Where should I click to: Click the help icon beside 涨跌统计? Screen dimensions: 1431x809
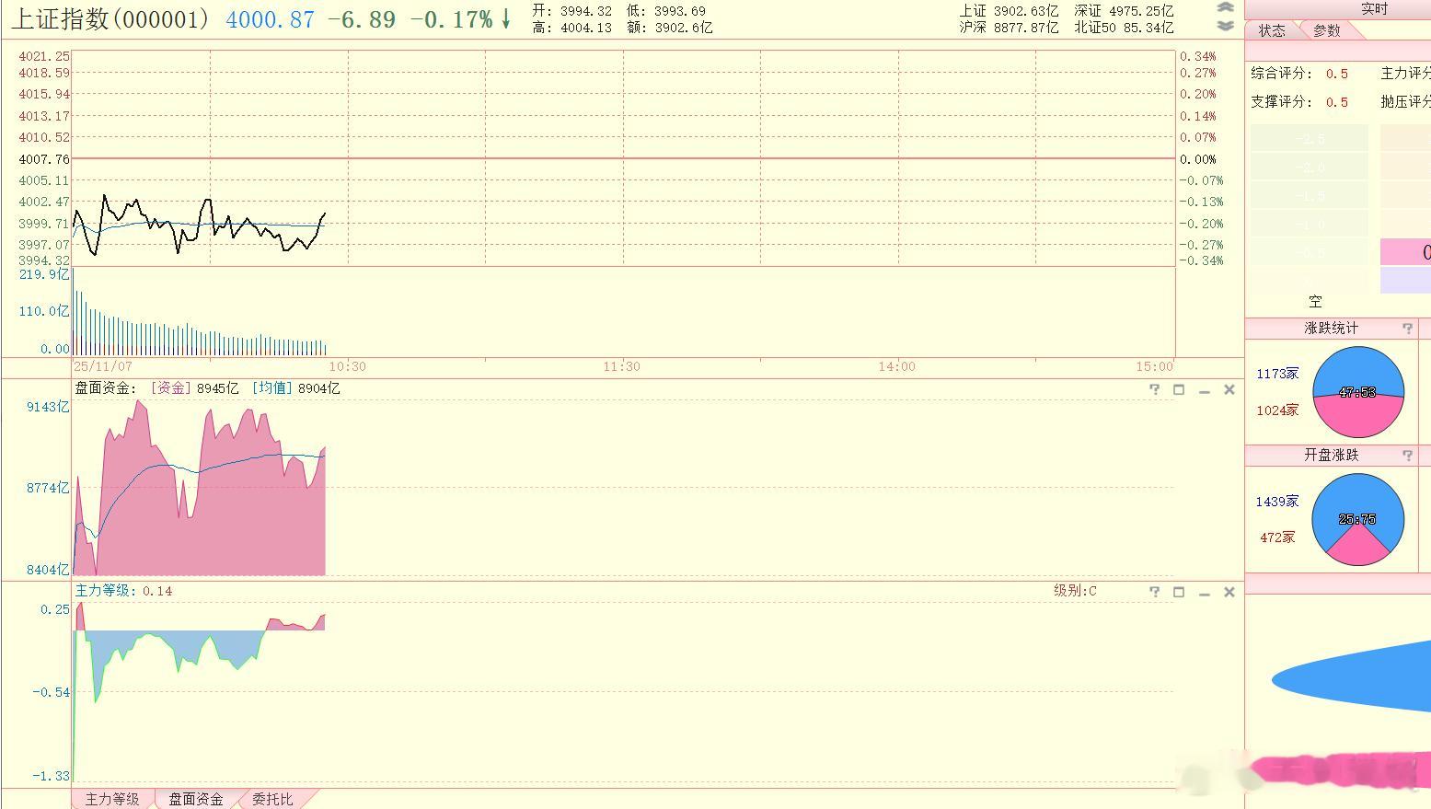[x=1407, y=328]
